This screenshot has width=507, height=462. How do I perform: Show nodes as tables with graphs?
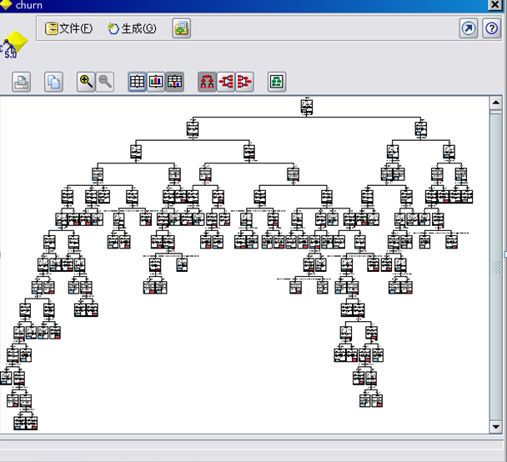pyautogui.click(x=174, y=82)
